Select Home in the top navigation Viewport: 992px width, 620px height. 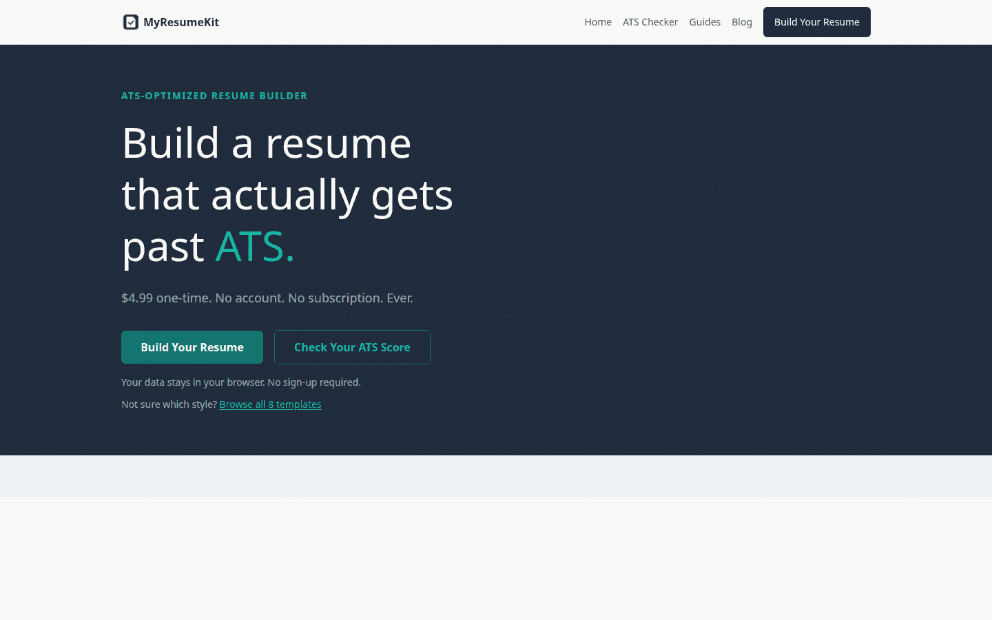pos(598,22)
